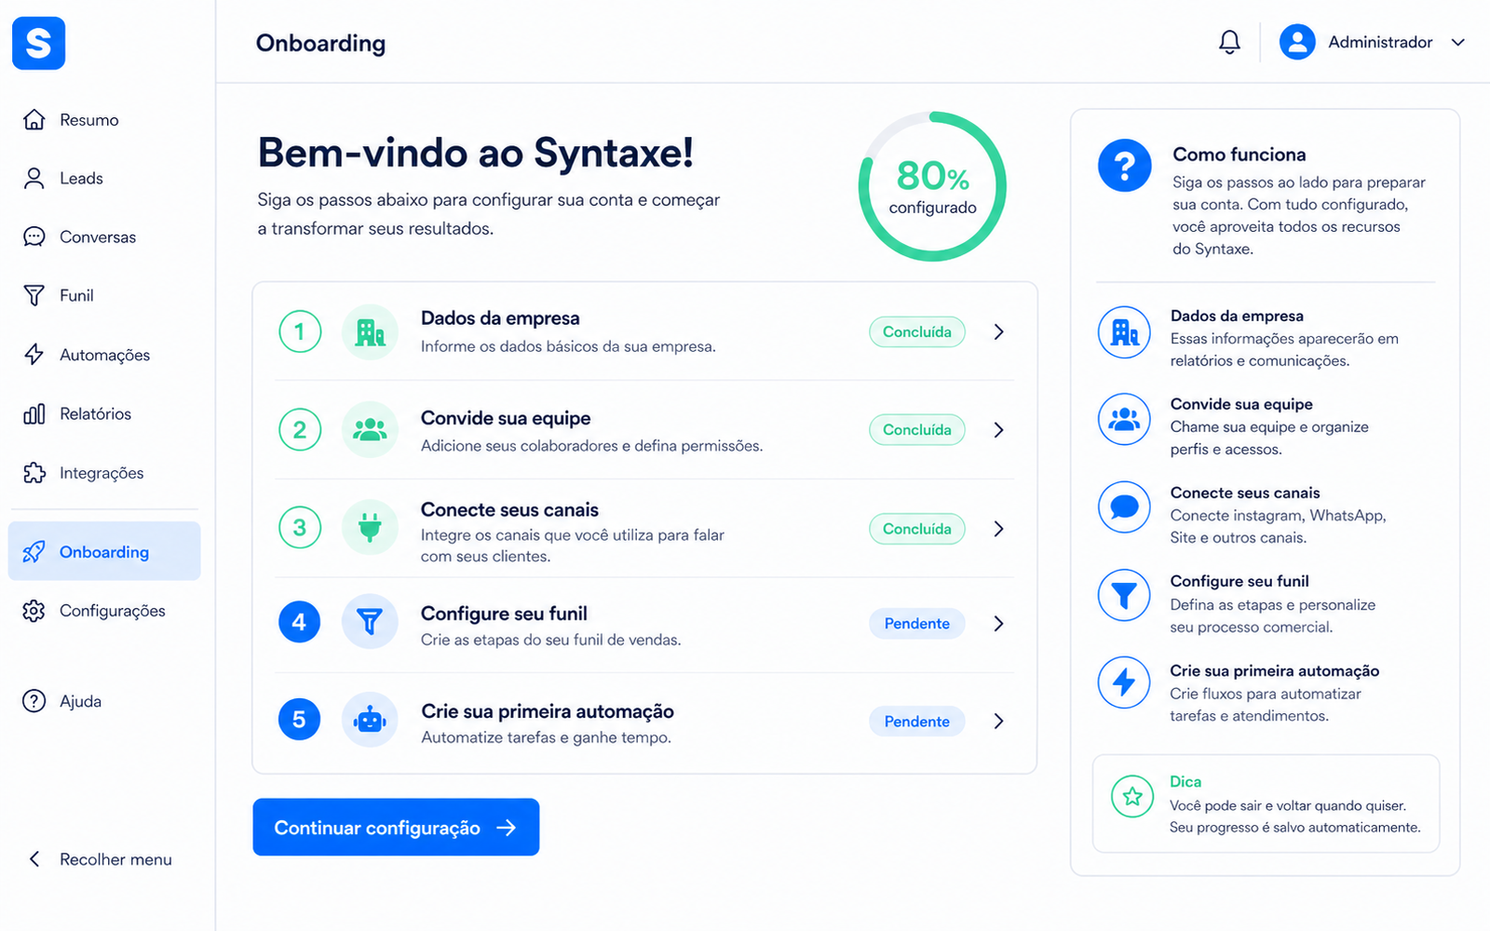This screenshot has width=1490, height=931.
Task: Click Concluída badge on Convide sua equipe
Action: point(917,429)
